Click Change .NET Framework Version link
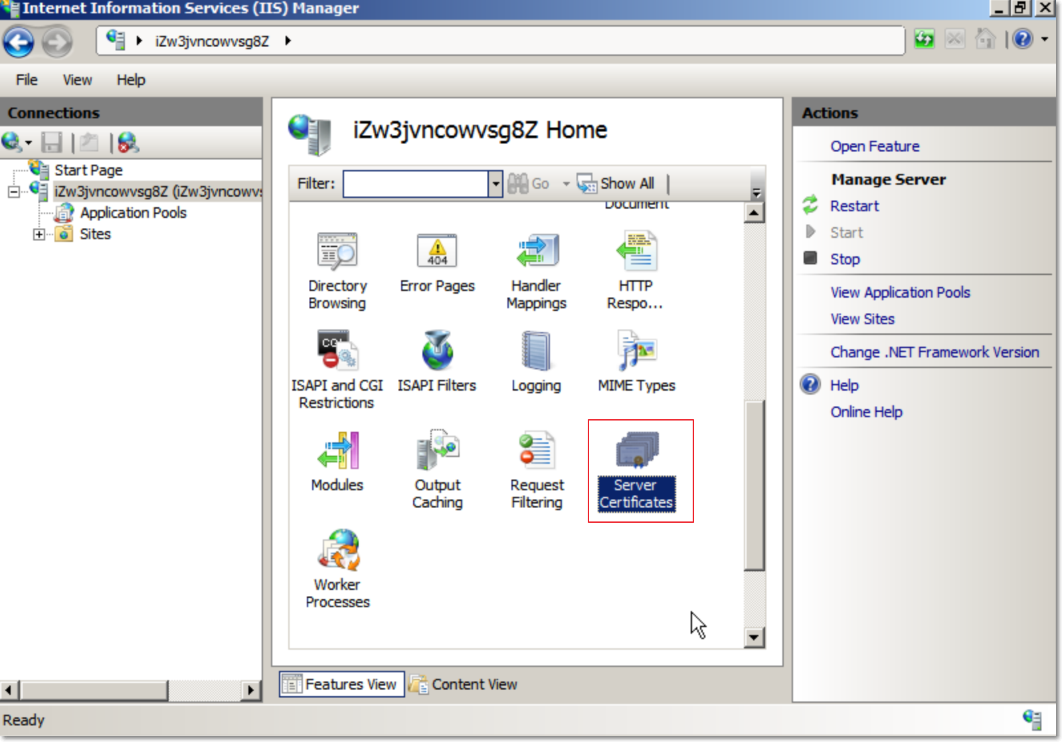This screenshot has height=742, width=1062. click(934, 352)
